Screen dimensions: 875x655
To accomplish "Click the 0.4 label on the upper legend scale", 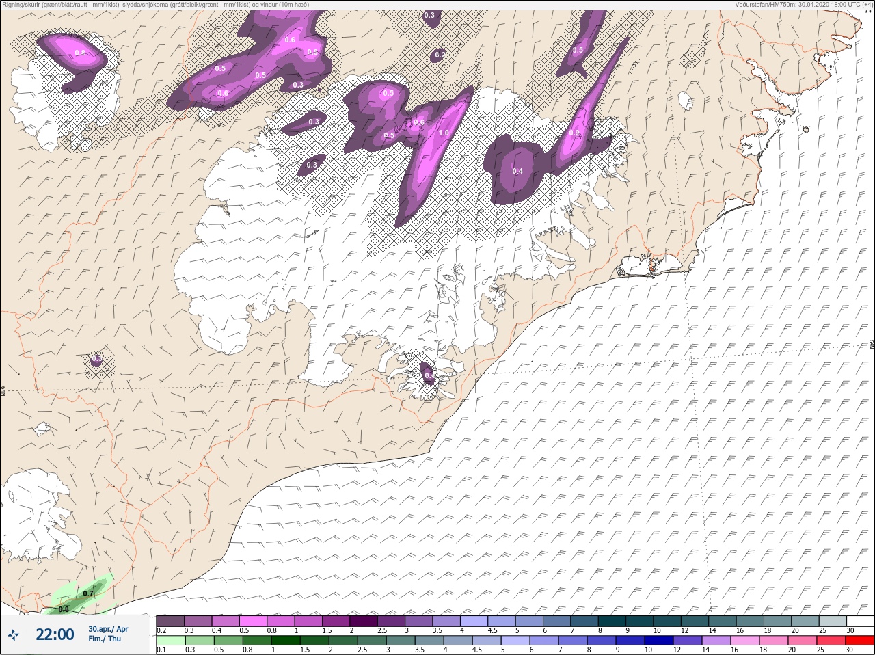I will click(x=217, y=631).
